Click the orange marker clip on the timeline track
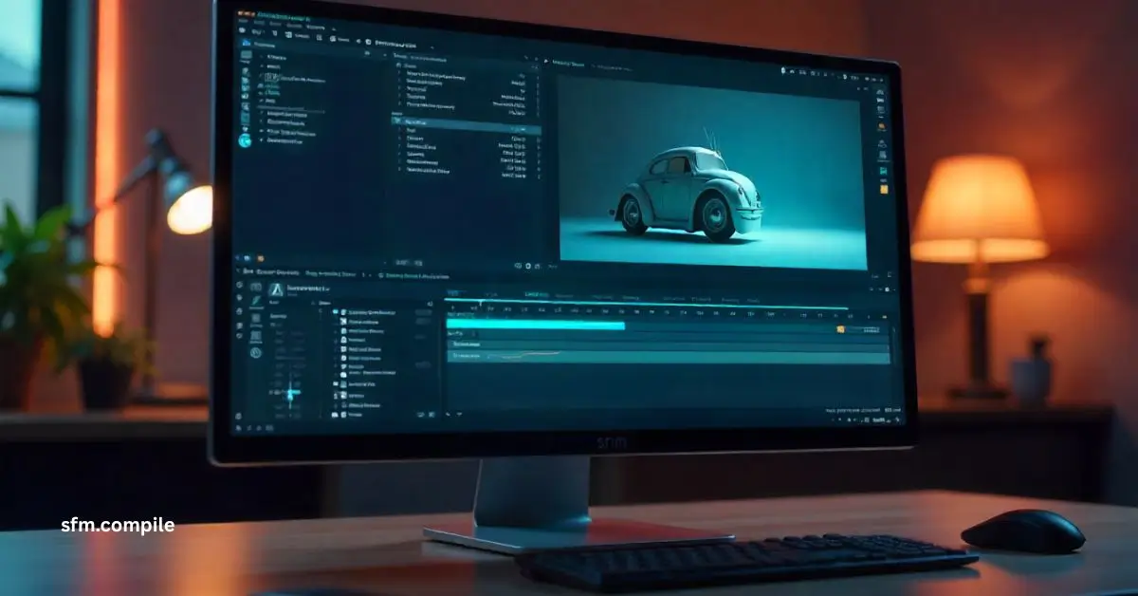Viewport: 1138px width, 596px height. click(x=840, y=329)
